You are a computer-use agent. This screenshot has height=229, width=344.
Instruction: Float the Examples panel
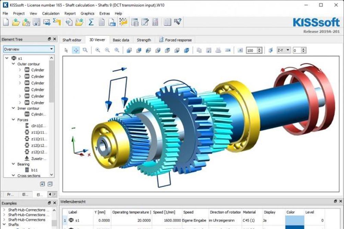(x=49, y=203)
